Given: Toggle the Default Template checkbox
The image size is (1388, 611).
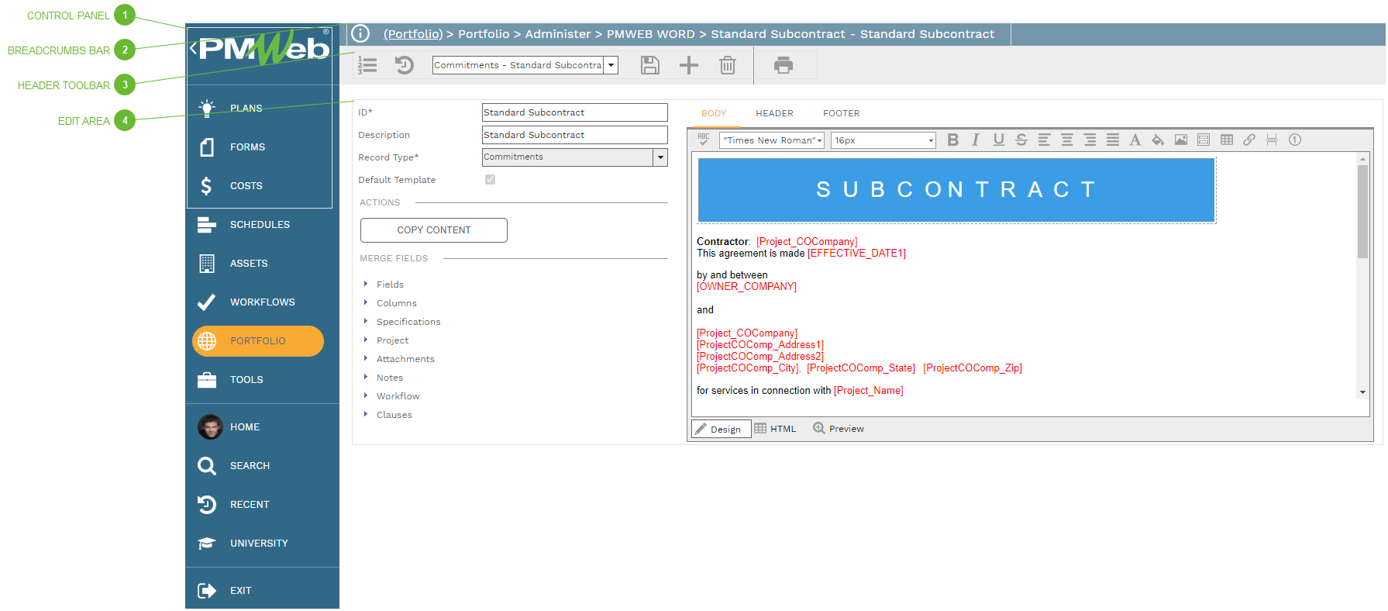Looking at the screenshot, I should pyautogui.click(x=490, y=180).
